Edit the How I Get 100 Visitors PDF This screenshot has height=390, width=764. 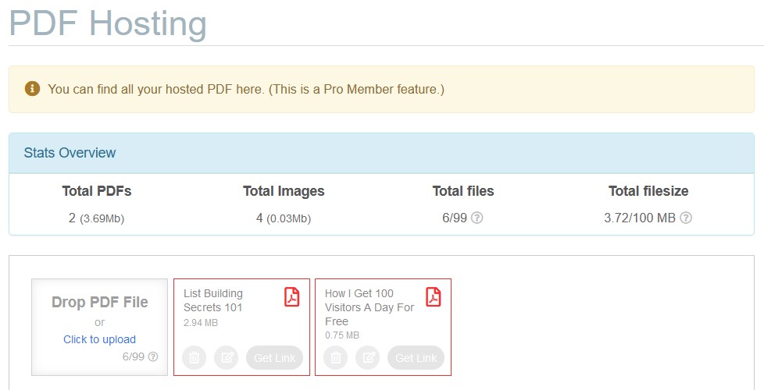[368, 358]
